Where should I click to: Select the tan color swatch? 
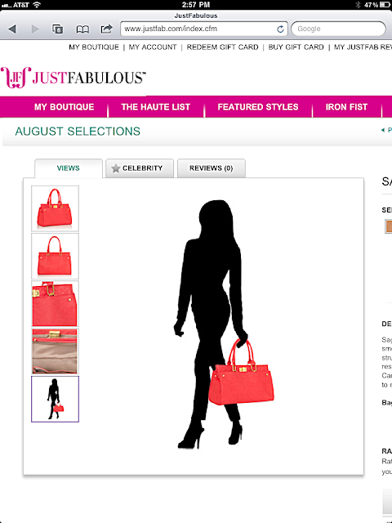389,226
